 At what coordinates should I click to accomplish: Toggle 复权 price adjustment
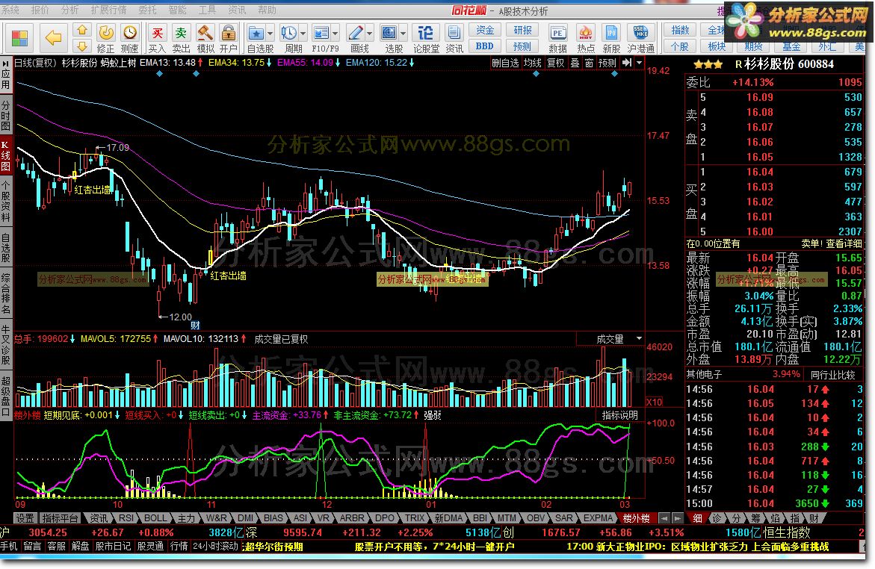[x=555, y=63]
